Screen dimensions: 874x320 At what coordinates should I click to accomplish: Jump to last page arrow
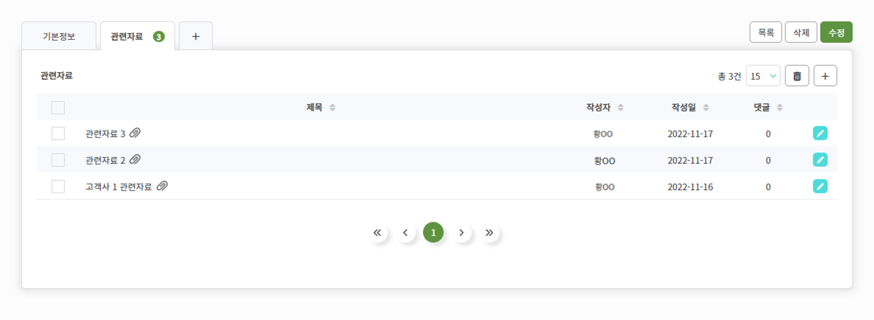(x=489, y=232)
